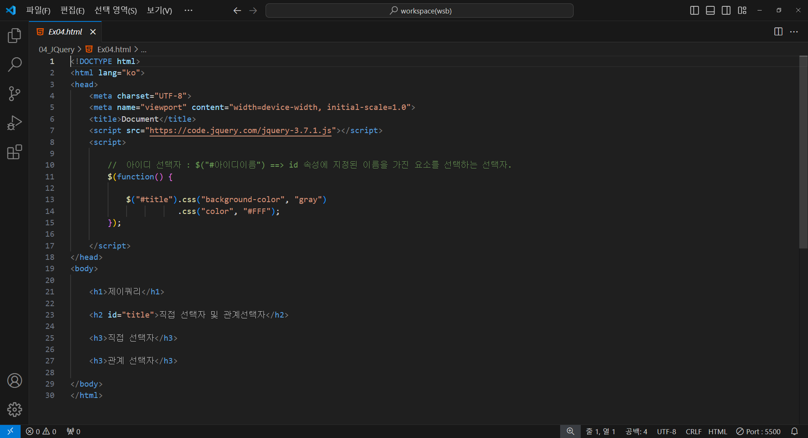Open the Run and Debug view
Image resolution: width=808 pixels, height=438 pixels.
coord(14,123)
